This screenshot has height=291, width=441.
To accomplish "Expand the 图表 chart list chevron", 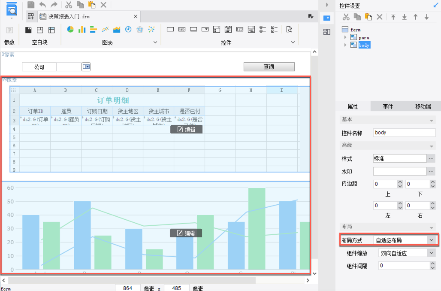I will [155, 42].
